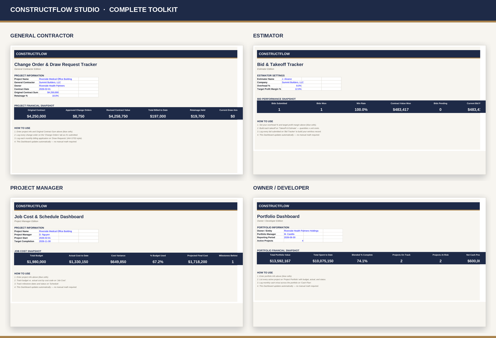Click Original Contract Sum cell '$4,250,000'
Image resolution: width=496 pixels, height=338 pixels.
[x=49, y=92]
